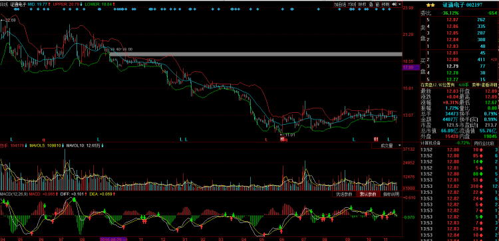Click buy level 5 price 12.77
Screen dimensions: 499x241
pyautogui.click(x=452, y=80)
